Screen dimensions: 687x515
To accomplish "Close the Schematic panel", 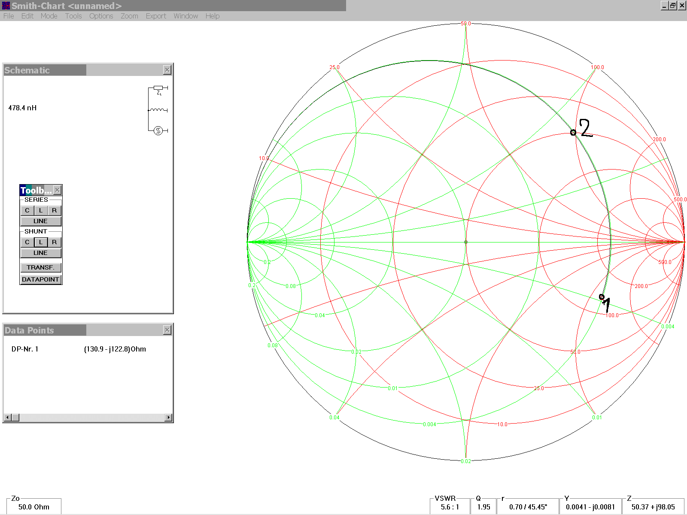I will 167,70.
